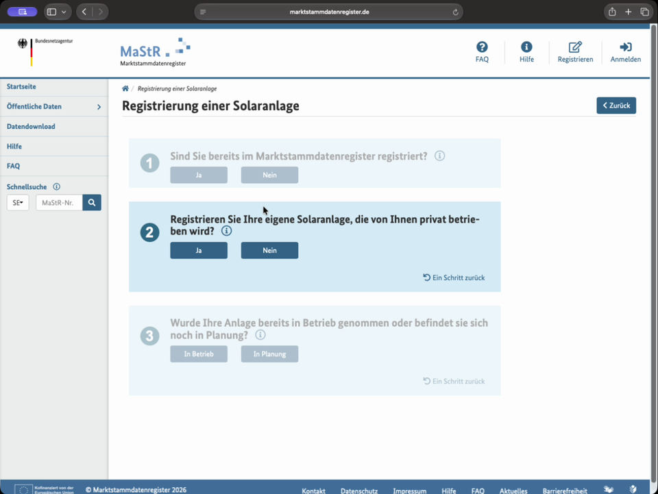The image size is (658, 494).
Task: Go back with the browser back arrow
Action: click(x=84, y=12)
